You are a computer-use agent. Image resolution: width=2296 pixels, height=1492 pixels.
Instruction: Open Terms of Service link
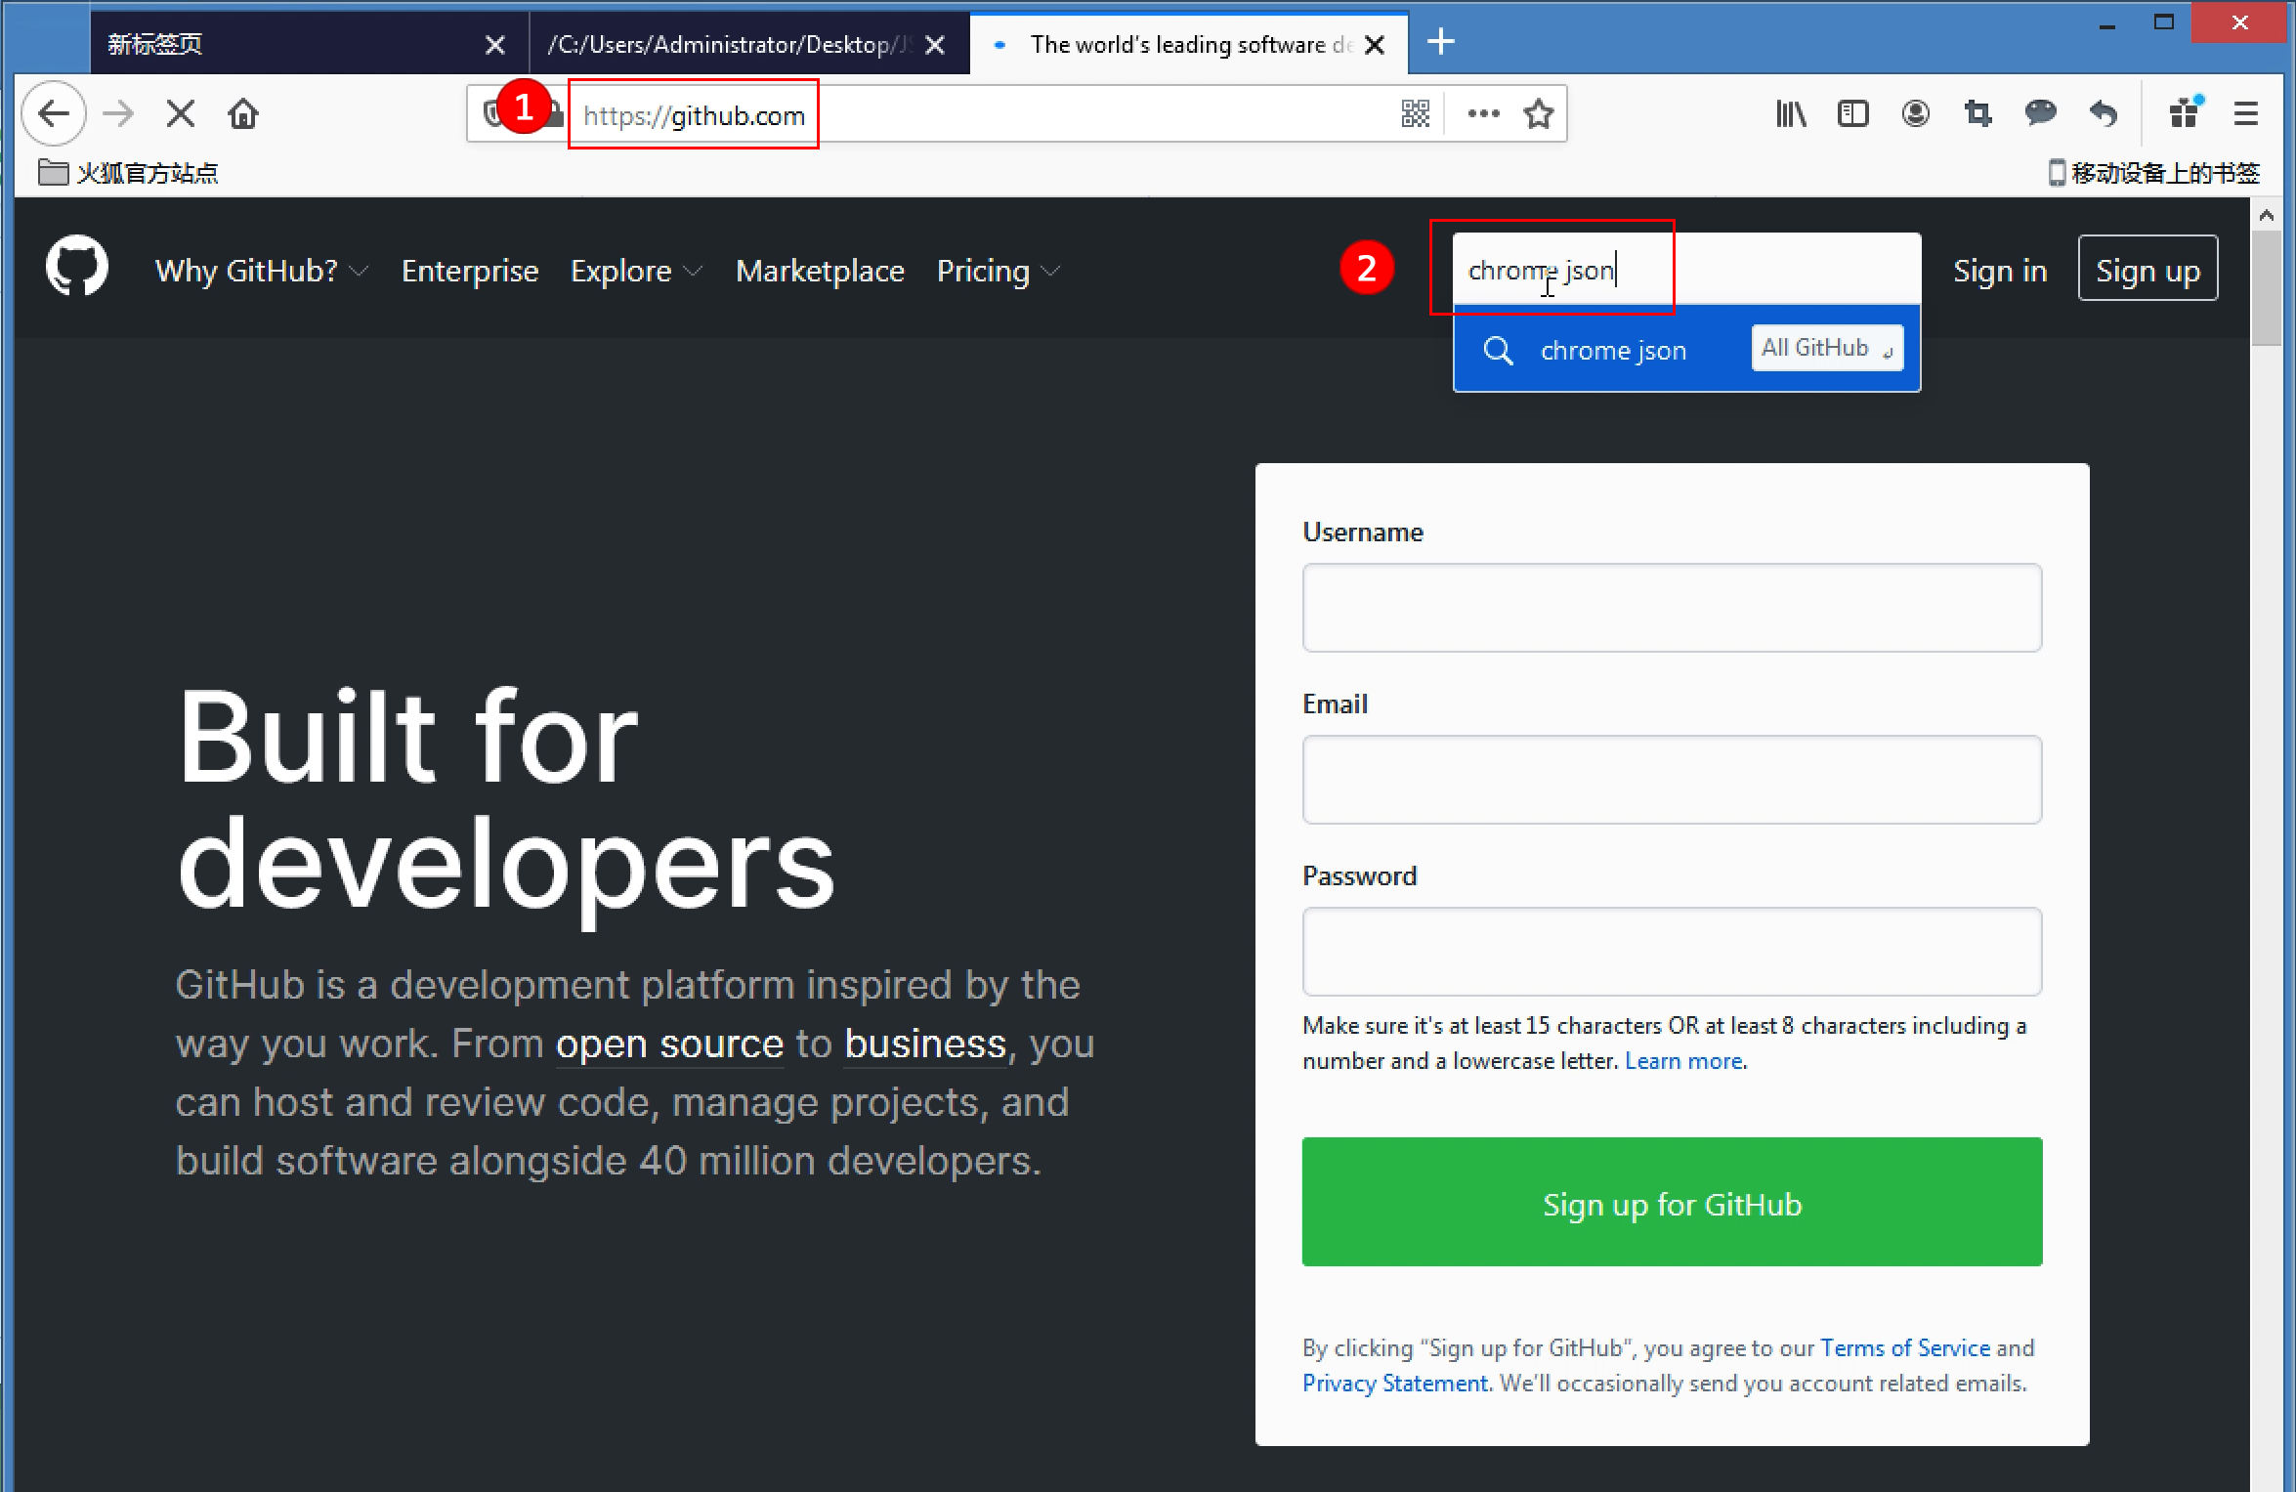tap(1905, 1347)
